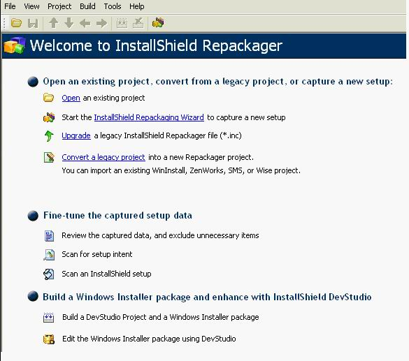Viewport: 409px width, 361px height.
Task: Follow the Open existing project link
Action: [x=71, y=98]
